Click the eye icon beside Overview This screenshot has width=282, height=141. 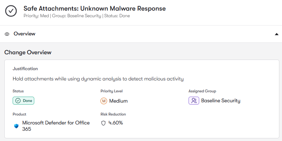coord(7,34)
